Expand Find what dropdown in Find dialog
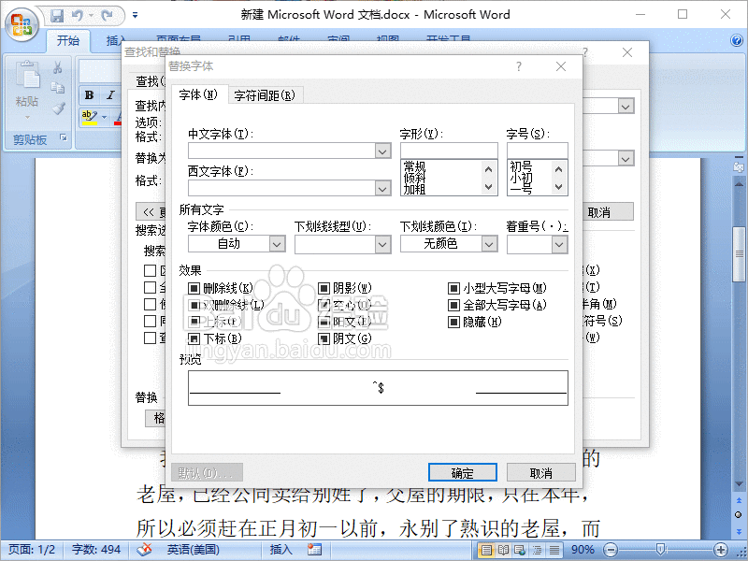This screenshot has height=561, width=748. 626,106
